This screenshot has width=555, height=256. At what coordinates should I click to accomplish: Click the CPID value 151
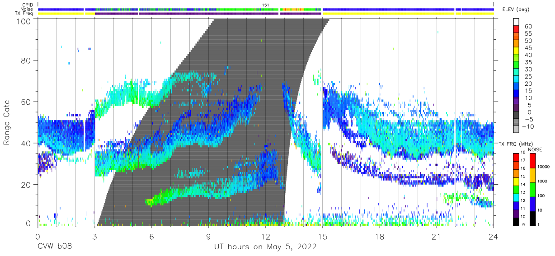tap(266, 5)
